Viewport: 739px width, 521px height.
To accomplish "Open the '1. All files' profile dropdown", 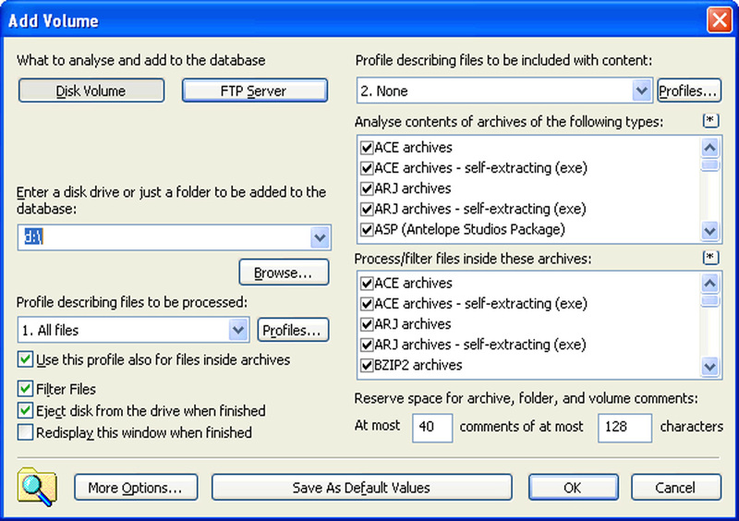I will click(238, 330).
